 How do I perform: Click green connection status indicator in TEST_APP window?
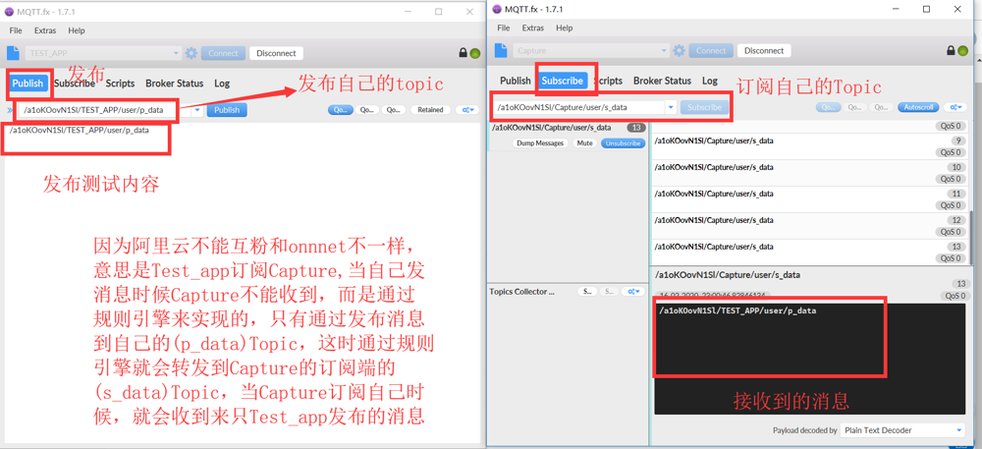tap(474, 53)
